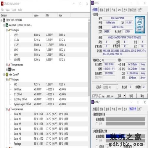
Task: Click the title icon of CPU-Z processor window
Action: coord(92,3)
